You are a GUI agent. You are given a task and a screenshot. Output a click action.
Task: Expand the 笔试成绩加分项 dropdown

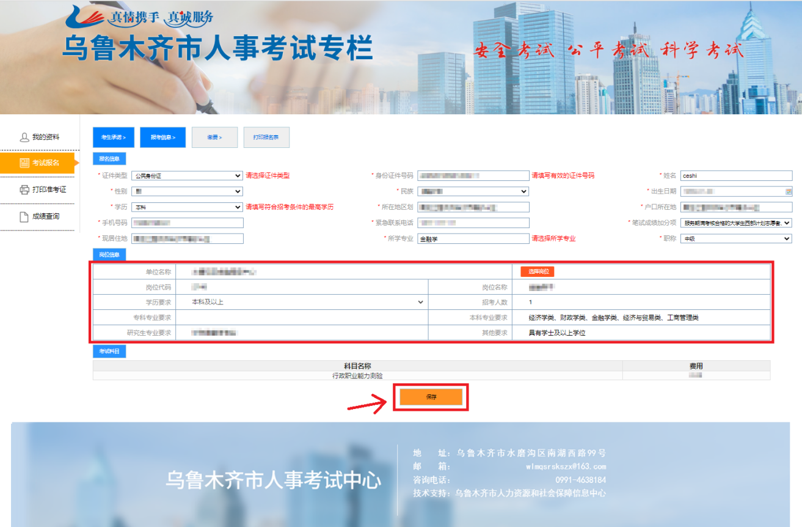(736, 223)
